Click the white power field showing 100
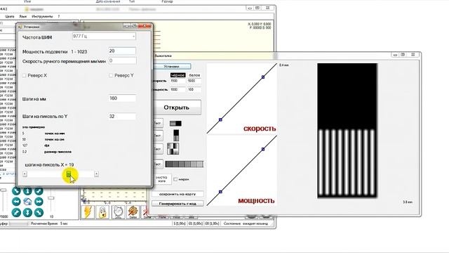The height and width of the screenshot is (253, 449). coord(194,90)
